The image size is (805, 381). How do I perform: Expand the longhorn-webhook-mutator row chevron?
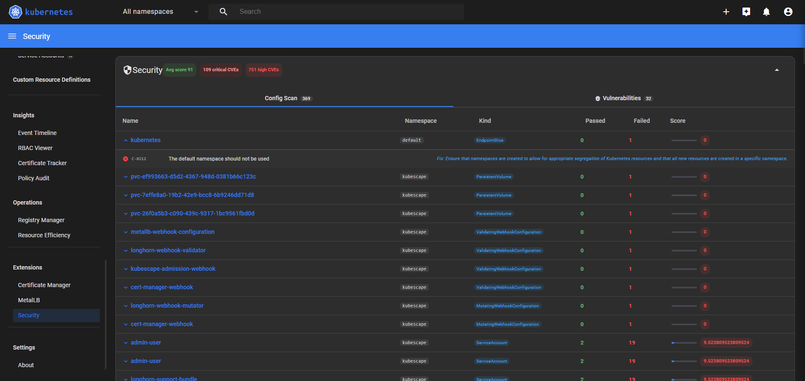126,306
